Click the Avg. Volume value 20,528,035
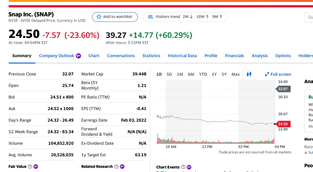 [62, 155]
